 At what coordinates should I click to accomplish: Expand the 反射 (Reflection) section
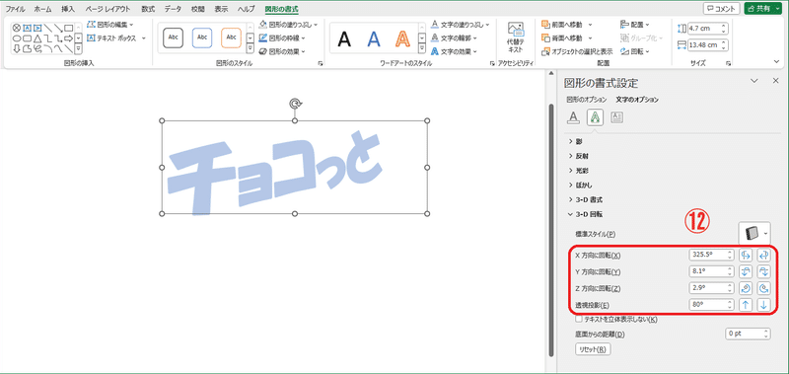[x=578, y=156]
